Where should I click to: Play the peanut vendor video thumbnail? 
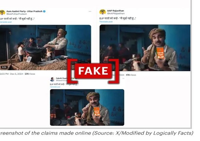tap(45, 47)
